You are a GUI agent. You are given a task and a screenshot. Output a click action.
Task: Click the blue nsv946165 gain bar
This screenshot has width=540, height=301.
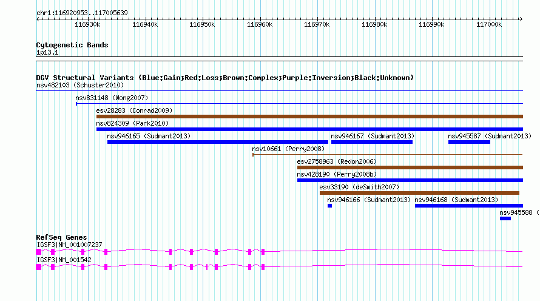click(x=218, y=142)
